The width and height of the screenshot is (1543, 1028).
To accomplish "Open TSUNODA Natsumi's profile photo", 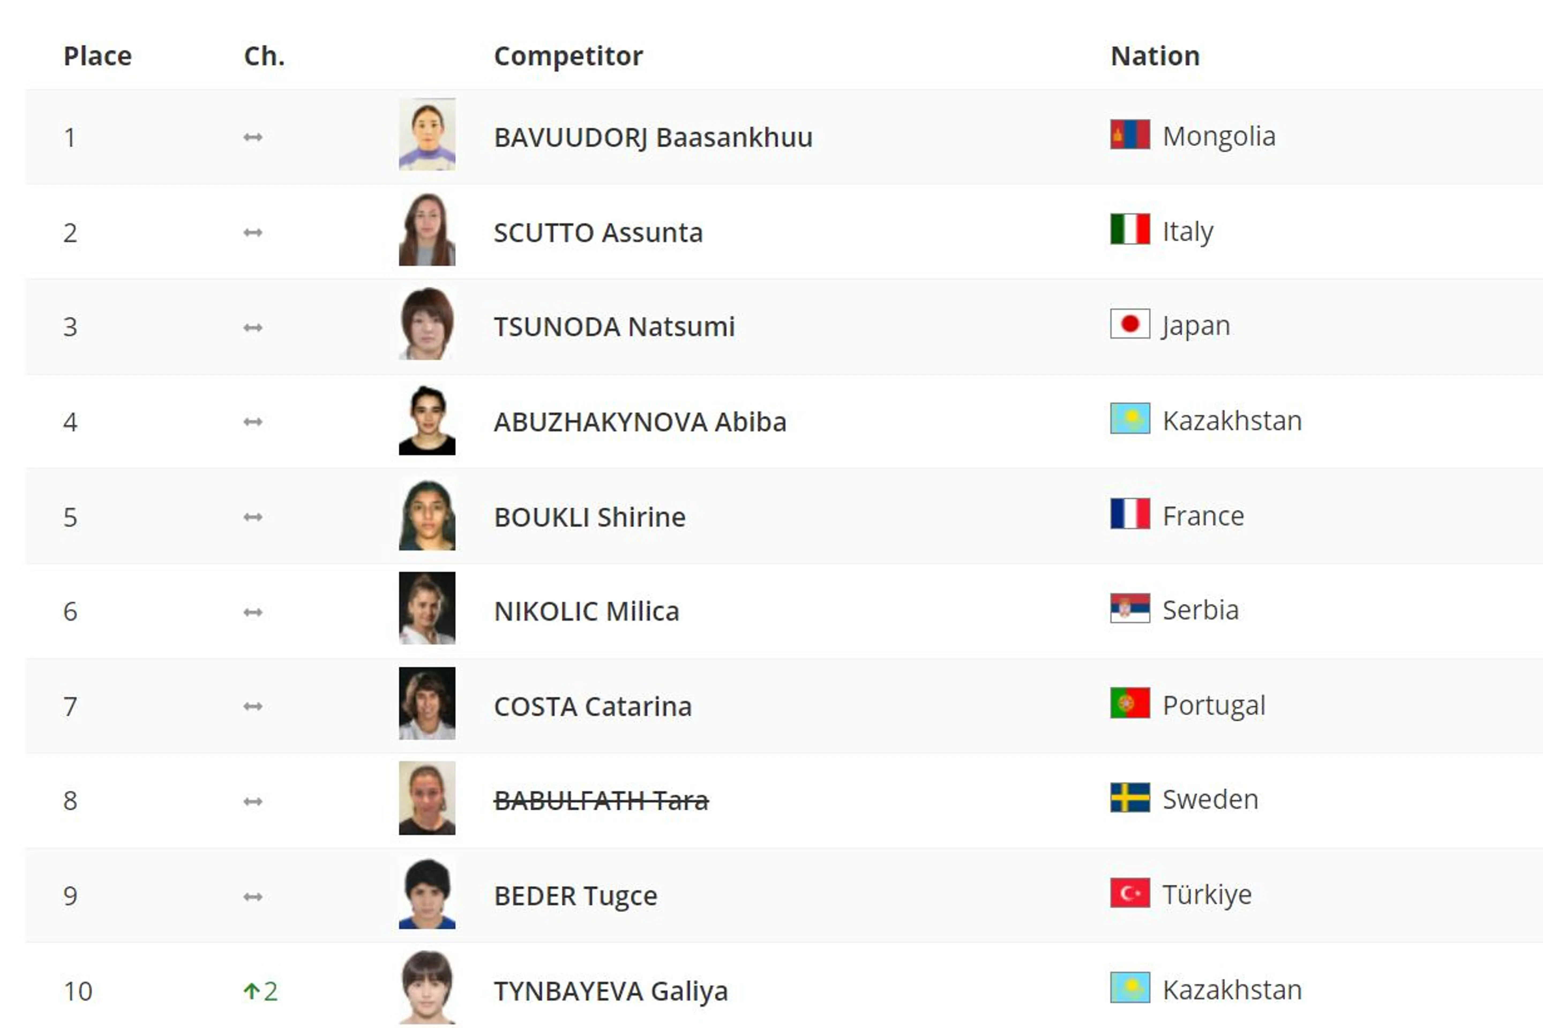I will (426, 324).
